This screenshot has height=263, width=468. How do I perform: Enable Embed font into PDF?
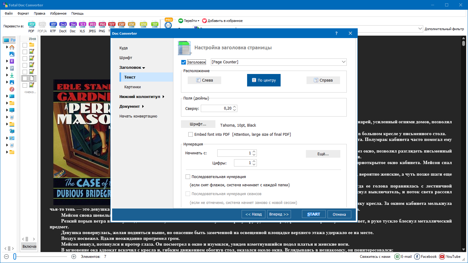[x=191, y=134]
